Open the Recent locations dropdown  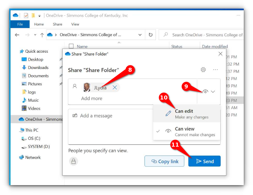tap(35, 35)
